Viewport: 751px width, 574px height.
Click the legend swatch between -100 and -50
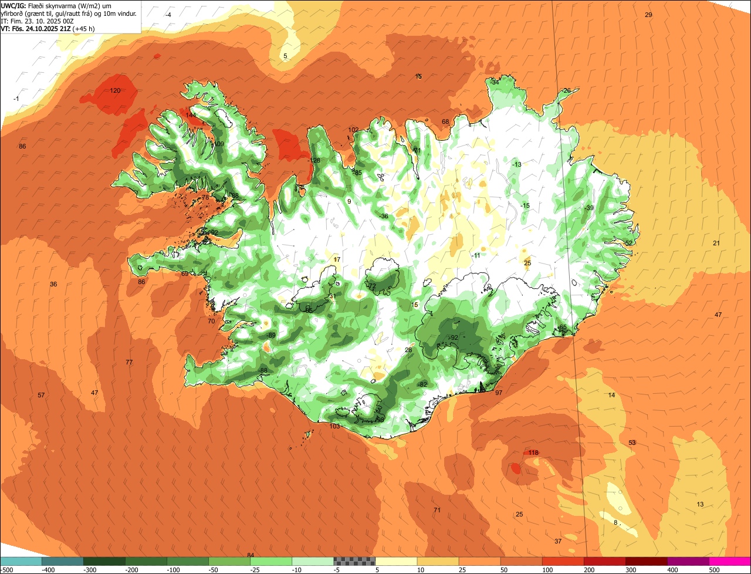coord(188,561)
